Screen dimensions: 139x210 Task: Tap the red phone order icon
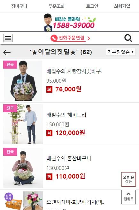pos(54,38)
